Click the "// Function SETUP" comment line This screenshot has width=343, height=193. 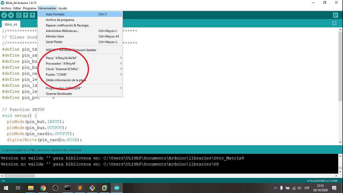click(23, 110)
